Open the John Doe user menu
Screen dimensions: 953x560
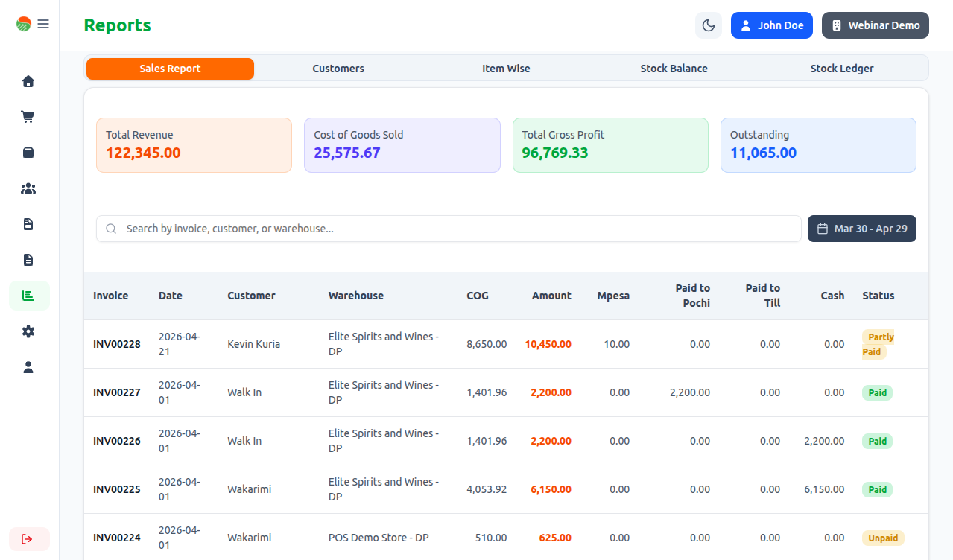click(x=771, y=25)
